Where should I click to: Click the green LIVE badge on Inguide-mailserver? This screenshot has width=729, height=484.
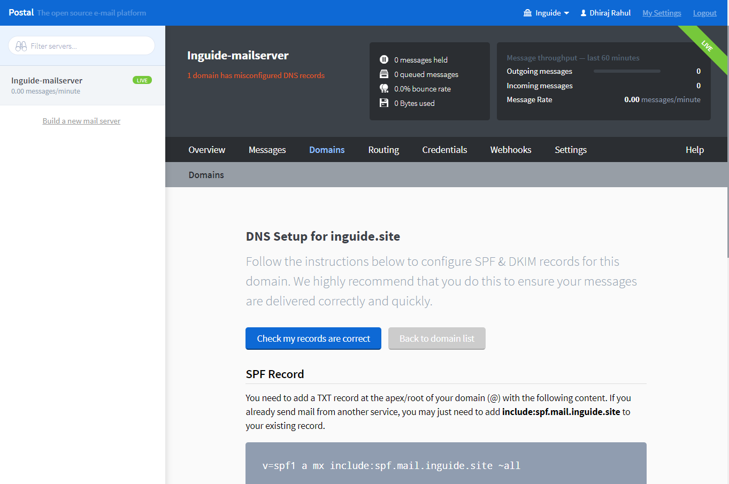tap(142, 80)
